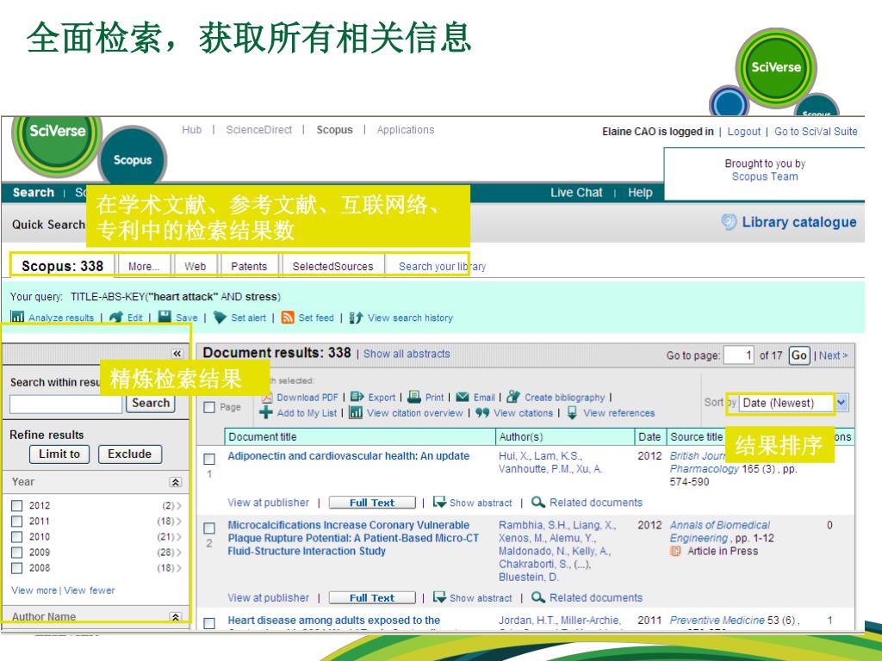This screenshot has height=661, width=882.
Task: Switch to the Patents tab
Action: 249,266
